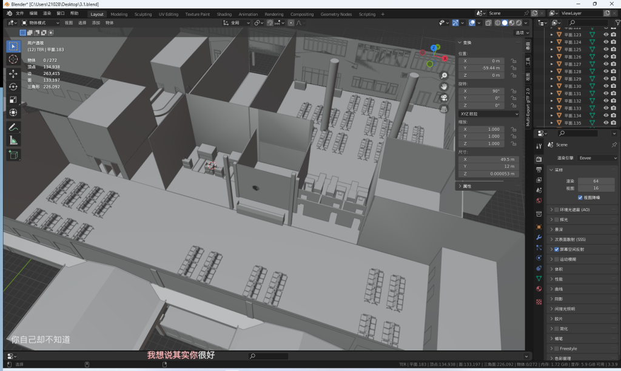
Task: Open the 渲染引擎 Eevee dropdown
Action: pos(597,158)
